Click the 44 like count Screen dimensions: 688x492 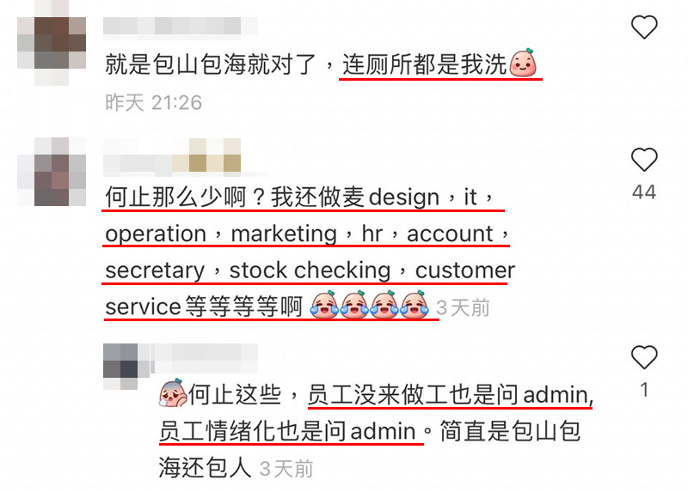[x=644, y=191]
